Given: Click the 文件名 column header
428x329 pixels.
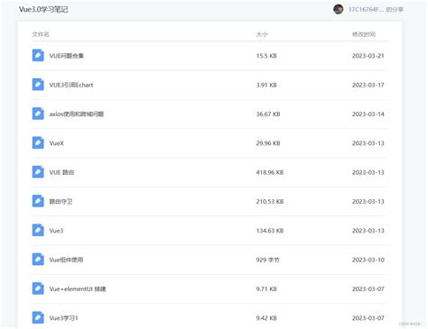Looking at the screenshot, I should click(x=41, y=34).
